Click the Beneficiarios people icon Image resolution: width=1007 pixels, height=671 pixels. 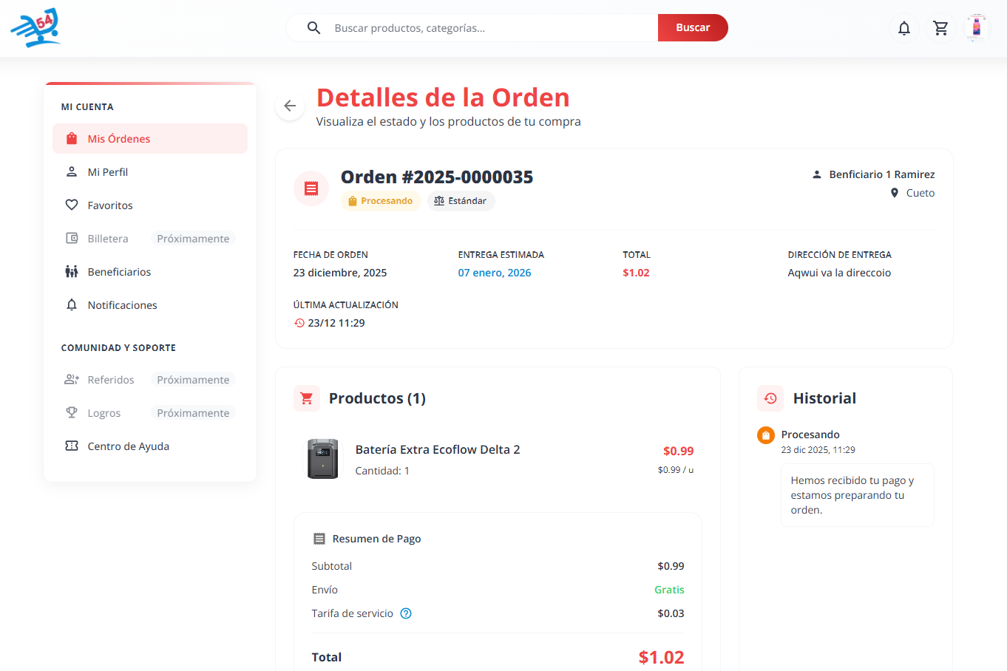tap(71, 271)
